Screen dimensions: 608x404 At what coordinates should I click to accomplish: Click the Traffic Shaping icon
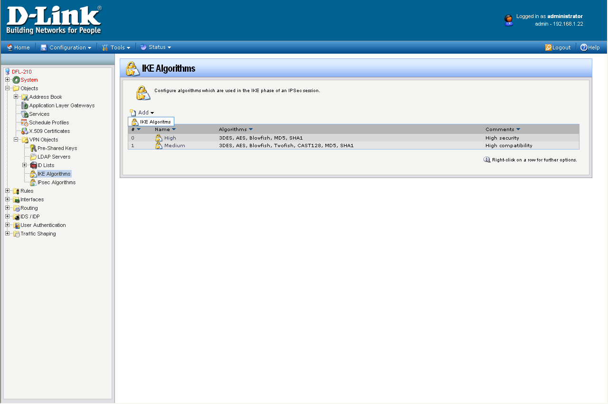coord(16,234)
